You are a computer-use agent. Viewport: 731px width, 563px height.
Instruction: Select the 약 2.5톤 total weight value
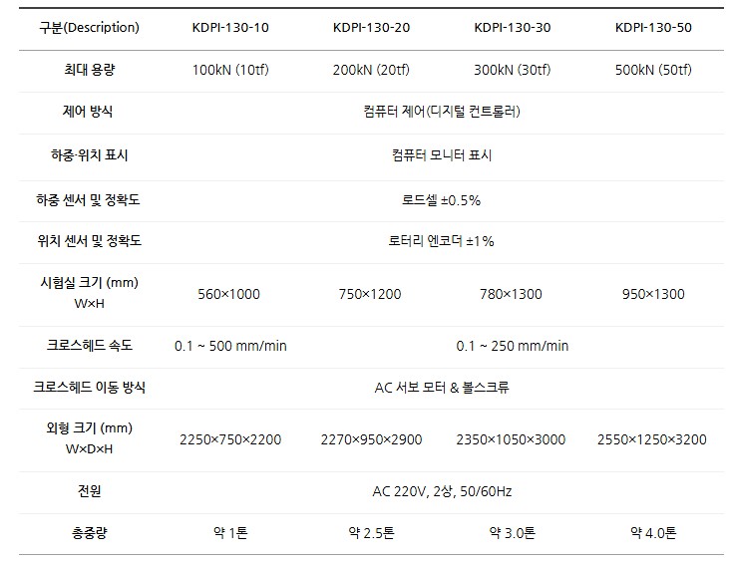371,534
